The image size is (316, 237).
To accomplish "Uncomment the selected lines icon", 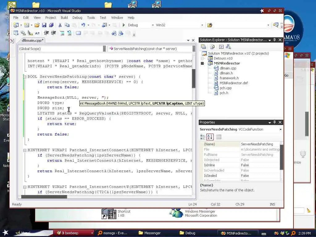I will point(69,33).
